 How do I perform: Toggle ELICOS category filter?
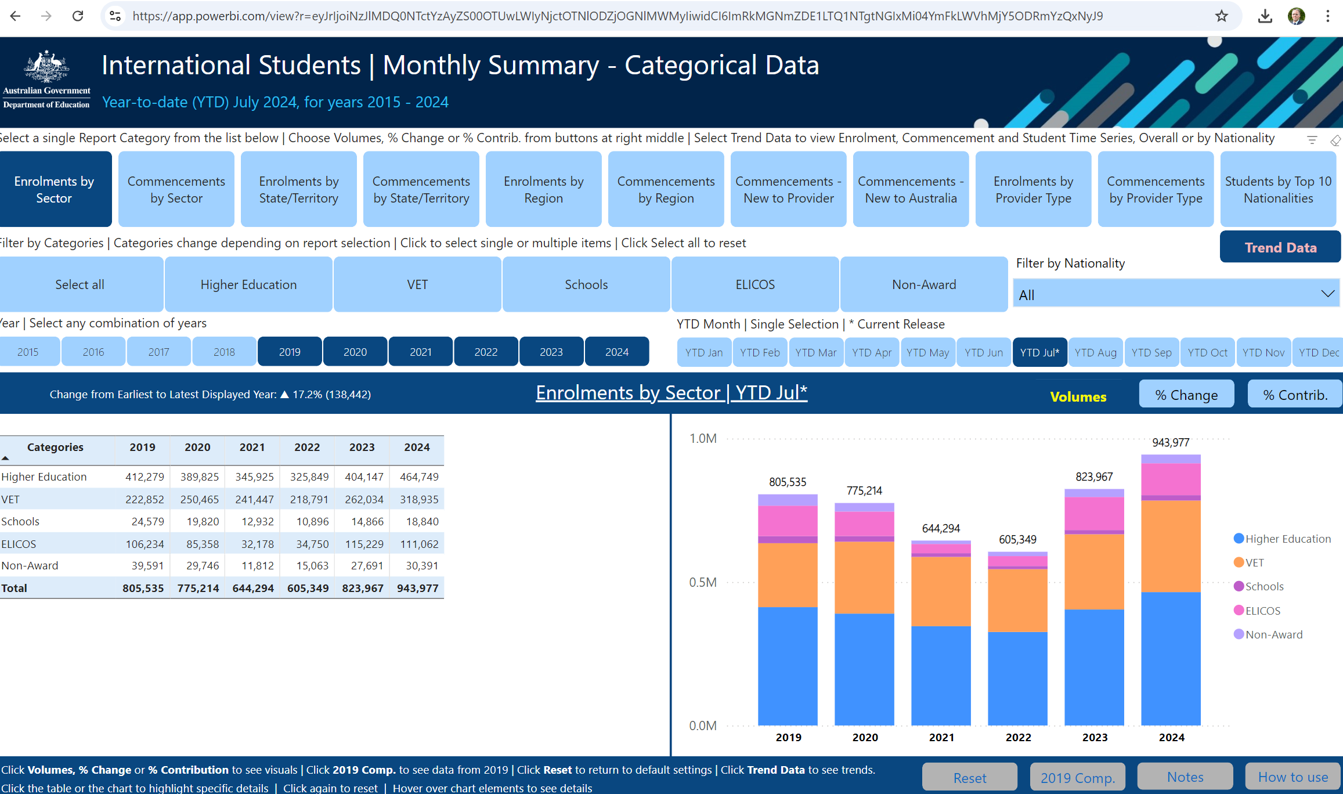pyautogui.click(x=755, y=284)
